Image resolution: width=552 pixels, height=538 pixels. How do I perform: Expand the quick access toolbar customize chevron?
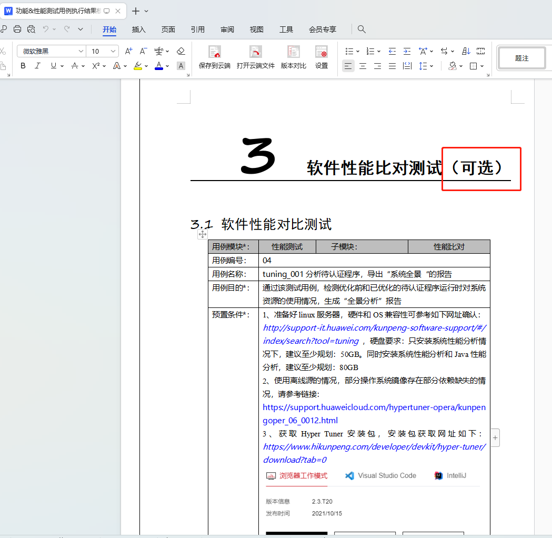pos(81,29)
